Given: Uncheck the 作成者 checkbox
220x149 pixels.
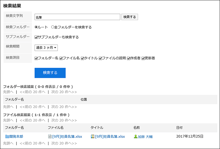Looking at the screenshot, I should tap(128, 58).
